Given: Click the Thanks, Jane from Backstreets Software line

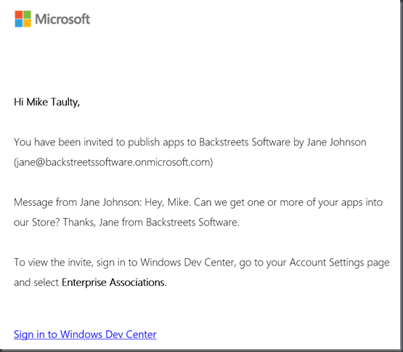Looking at the screenshot, I should [151, 223].
